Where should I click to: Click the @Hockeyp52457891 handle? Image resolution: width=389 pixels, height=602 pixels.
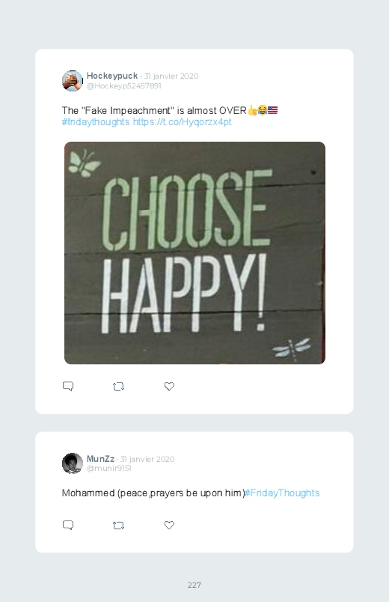[x=123, y=85]
